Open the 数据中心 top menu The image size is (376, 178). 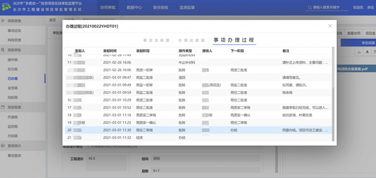[x=134, y=8]
